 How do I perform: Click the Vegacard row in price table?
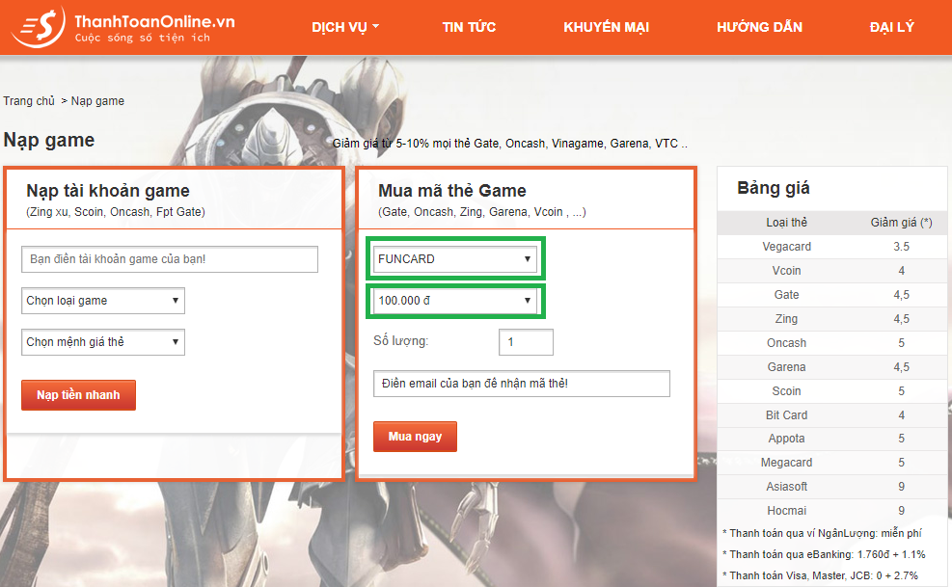(x=831, y=247)
